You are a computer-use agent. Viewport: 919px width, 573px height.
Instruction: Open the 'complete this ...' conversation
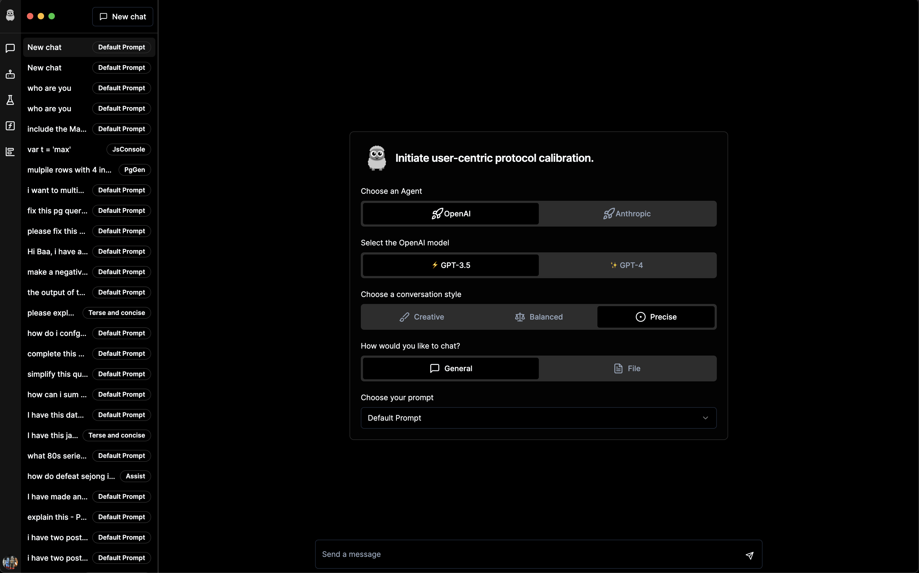pos(89,354)
